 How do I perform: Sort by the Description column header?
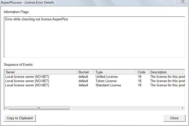pos(167,72)
